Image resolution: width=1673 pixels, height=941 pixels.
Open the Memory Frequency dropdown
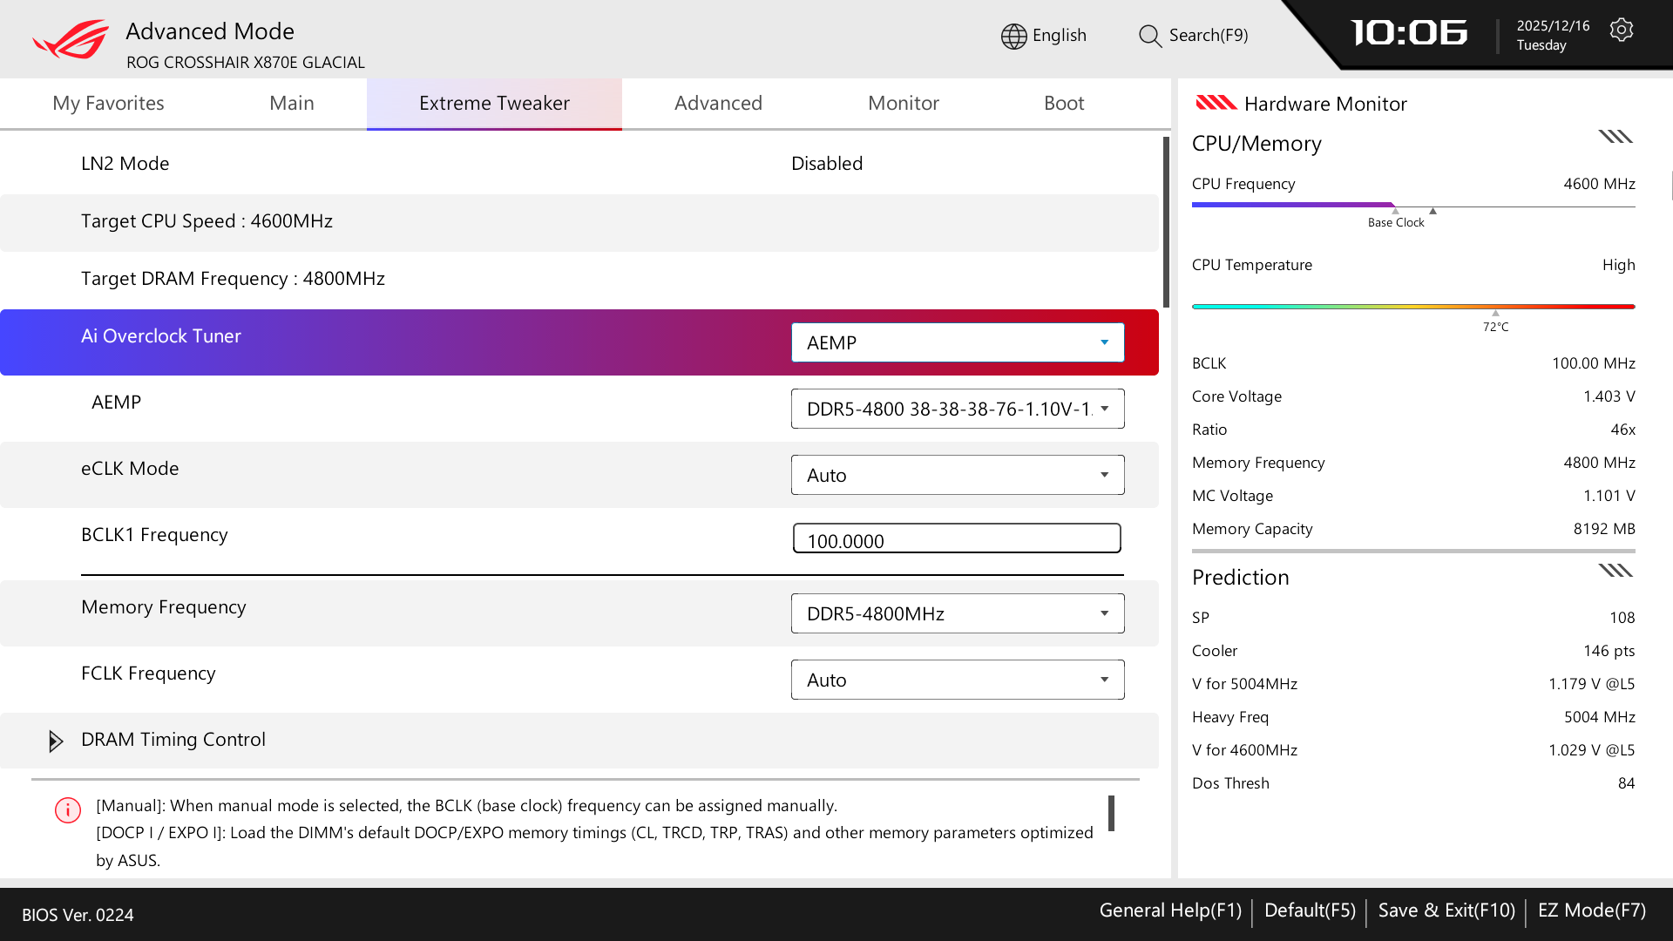[x=957, y=613]
